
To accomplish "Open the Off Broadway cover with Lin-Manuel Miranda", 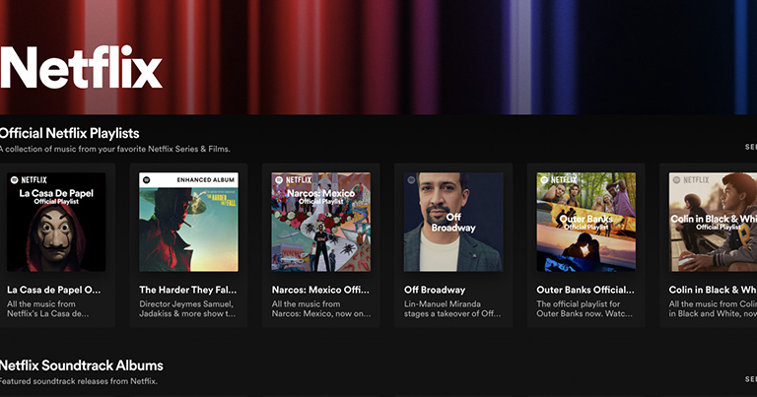I will pyautogui.click(x=452, y=223).
